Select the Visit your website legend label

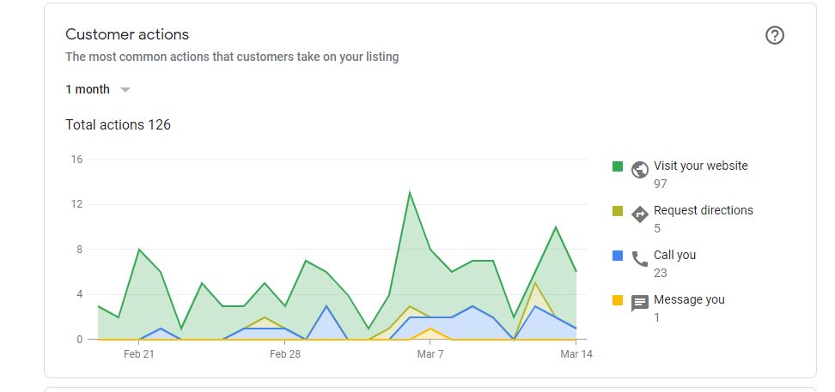(x=700, y=166)
